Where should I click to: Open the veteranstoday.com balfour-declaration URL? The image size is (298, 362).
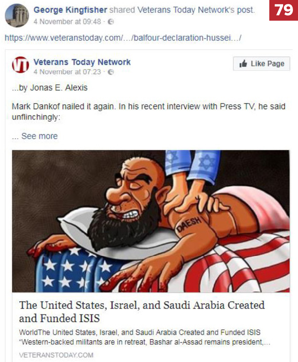pos(123,38)
